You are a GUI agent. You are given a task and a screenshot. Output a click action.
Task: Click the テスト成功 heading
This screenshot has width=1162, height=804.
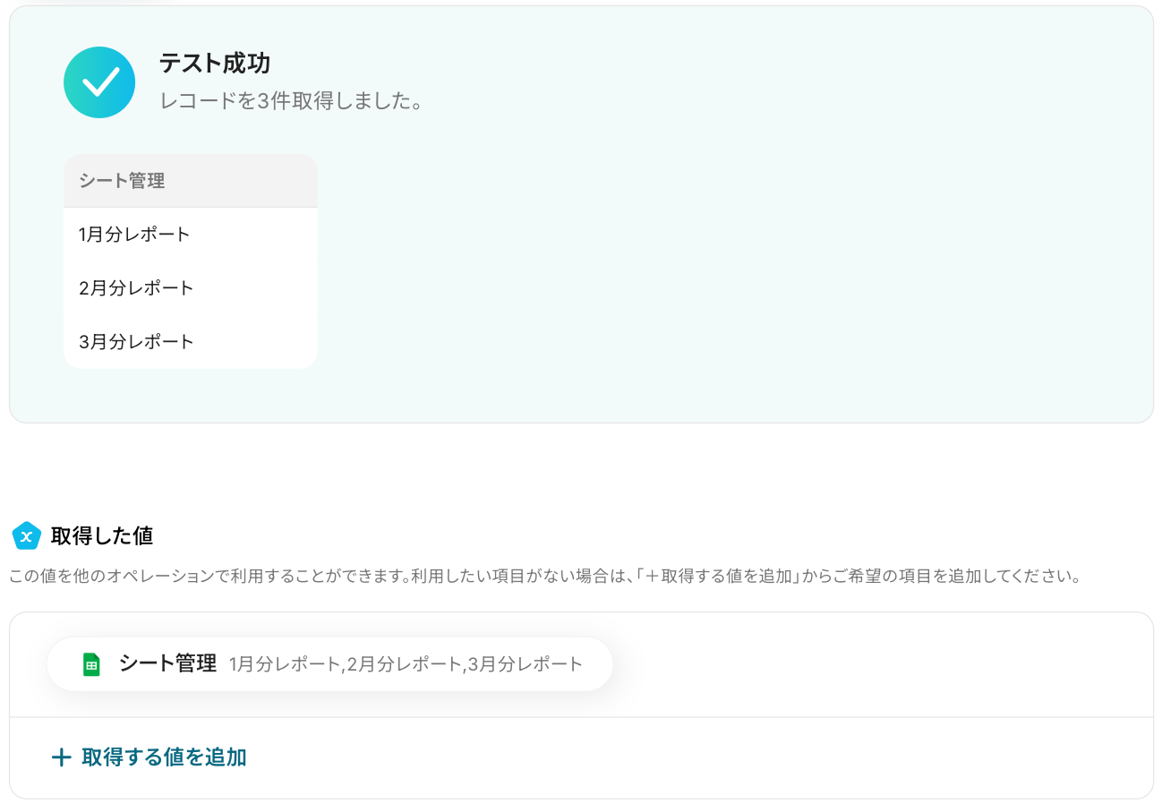point(215,64)
